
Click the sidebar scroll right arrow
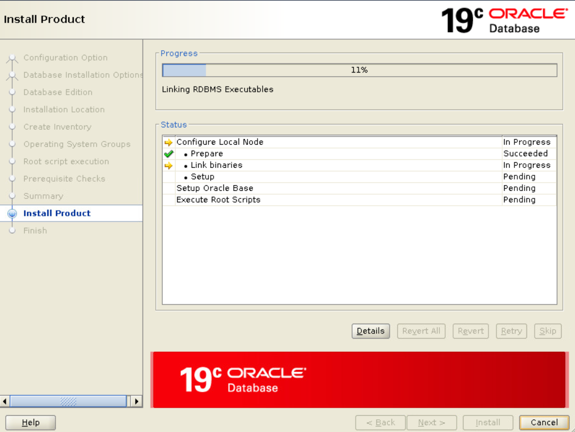(x=136, y=401)
